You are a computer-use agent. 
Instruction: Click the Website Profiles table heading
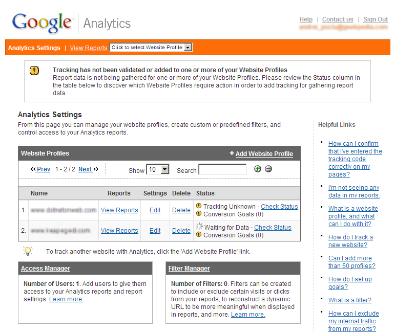coord(45,153)
